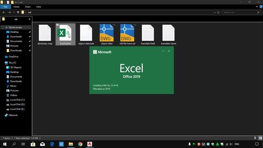Open Music under This PC
Viewport: 263px width, 148px height.
point(13,86)
